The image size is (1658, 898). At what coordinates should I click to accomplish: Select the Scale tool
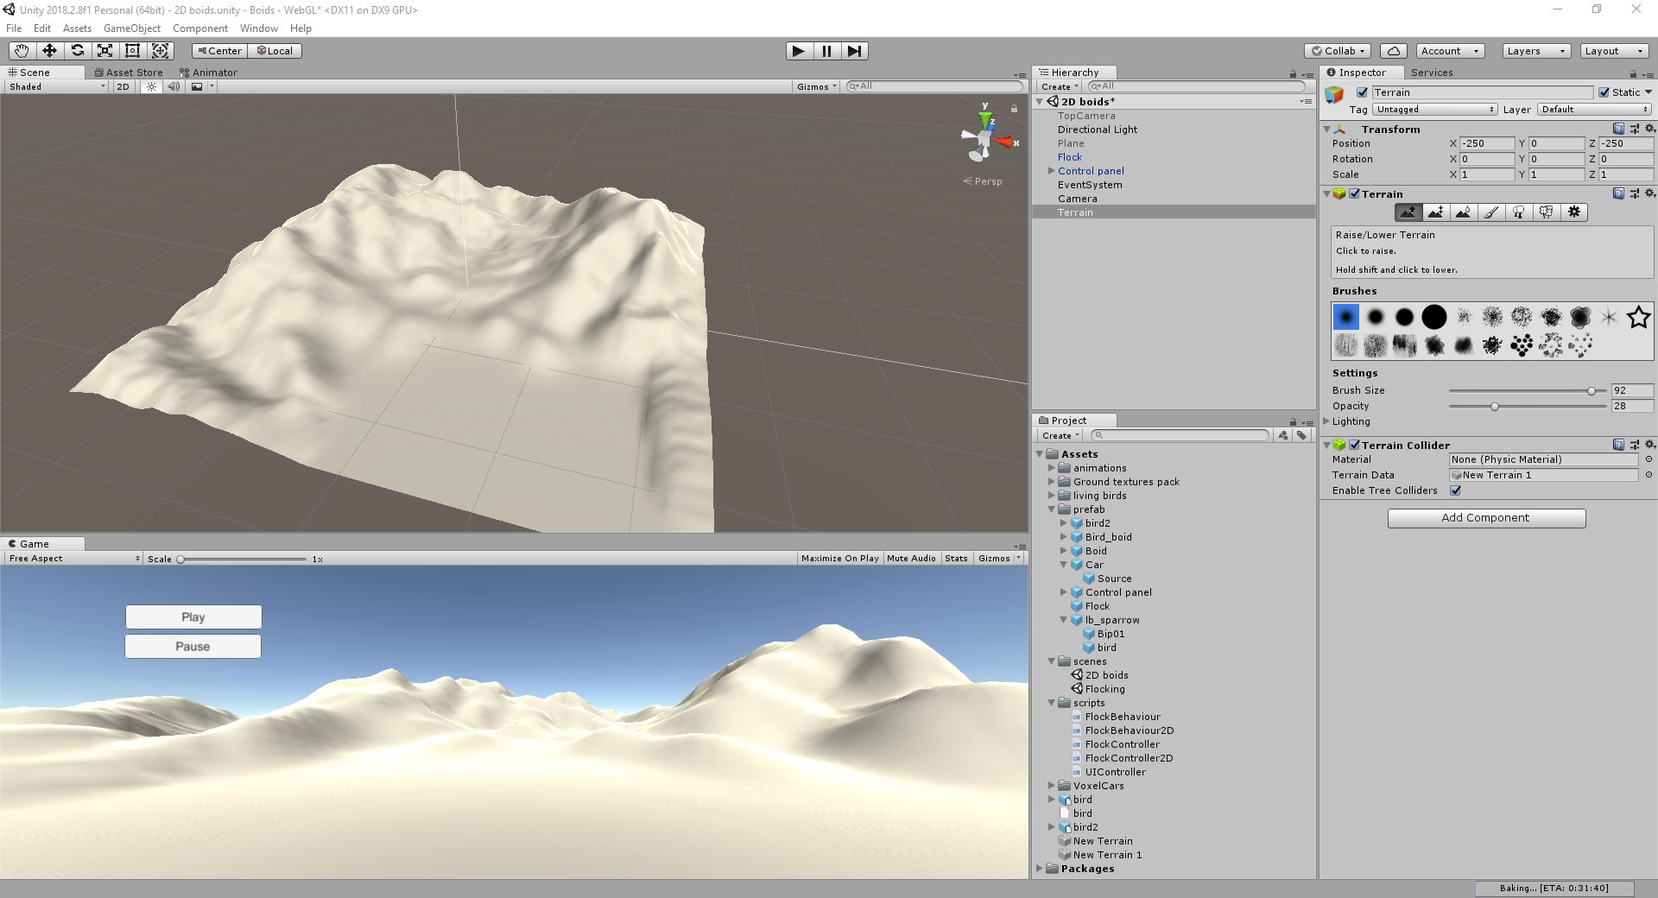tap(104, 51)
